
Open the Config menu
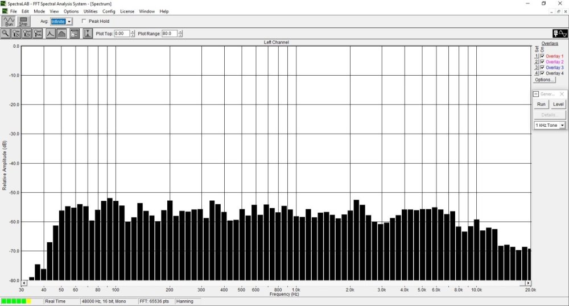point(109,11)
